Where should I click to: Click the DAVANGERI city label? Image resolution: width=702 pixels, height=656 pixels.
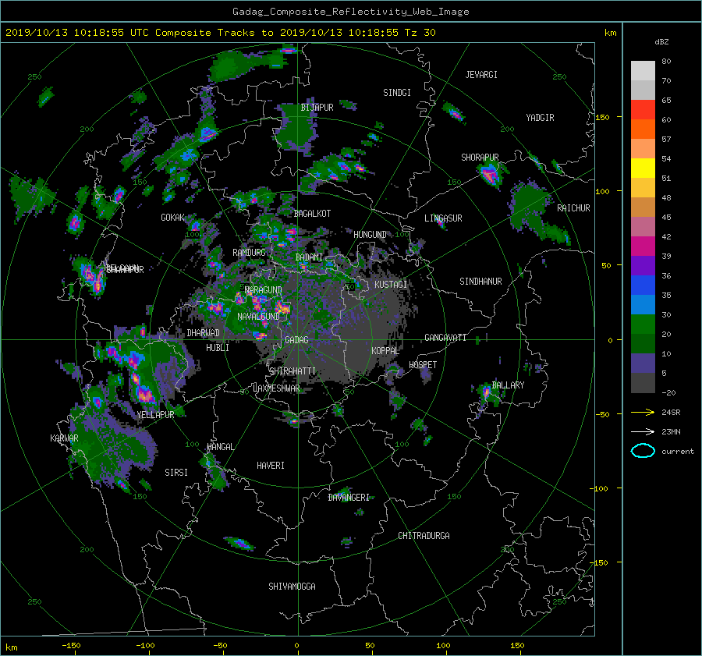click(349, 498)
